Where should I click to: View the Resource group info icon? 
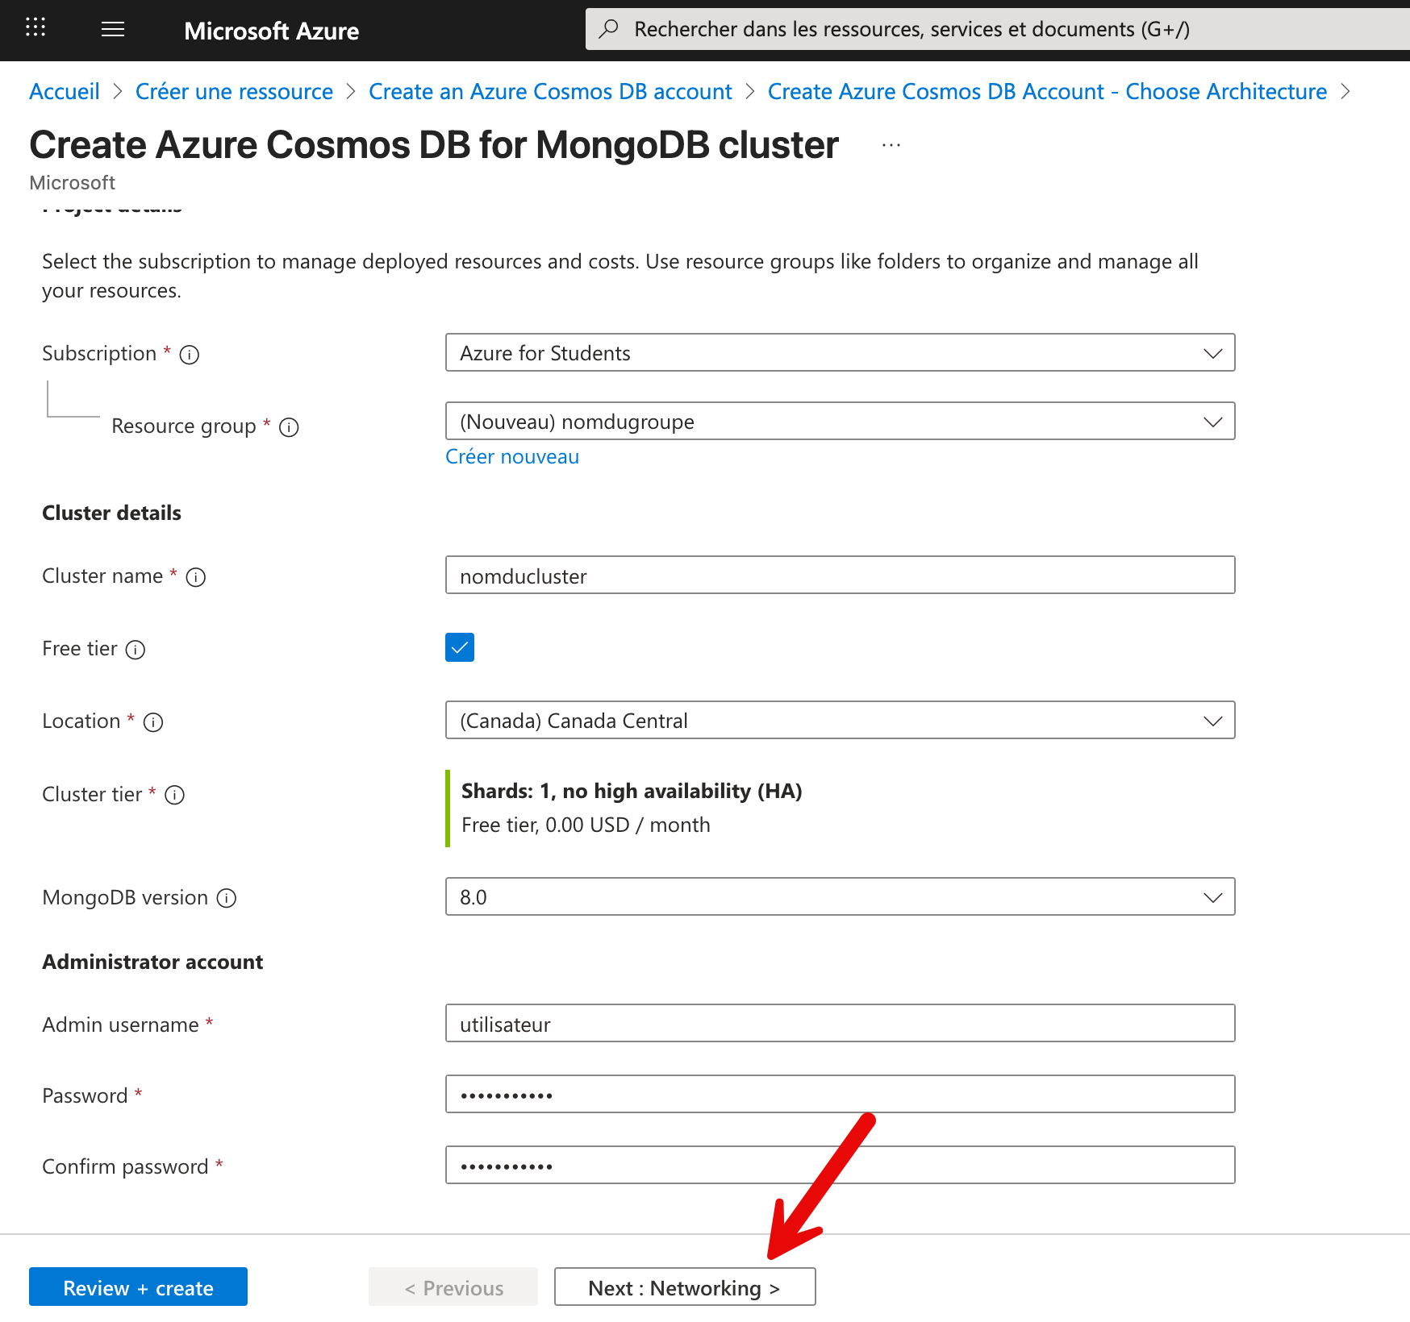[x=289, y=427]
